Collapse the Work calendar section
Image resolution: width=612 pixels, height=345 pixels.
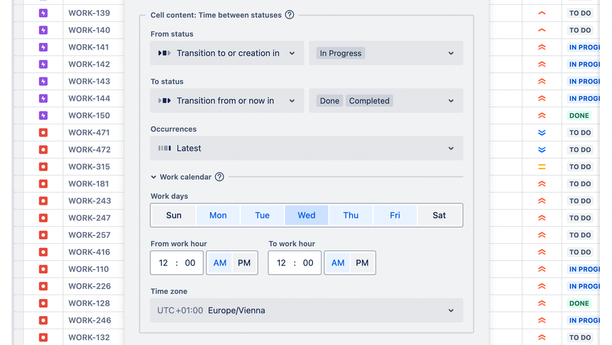click(x=154, y=177)
